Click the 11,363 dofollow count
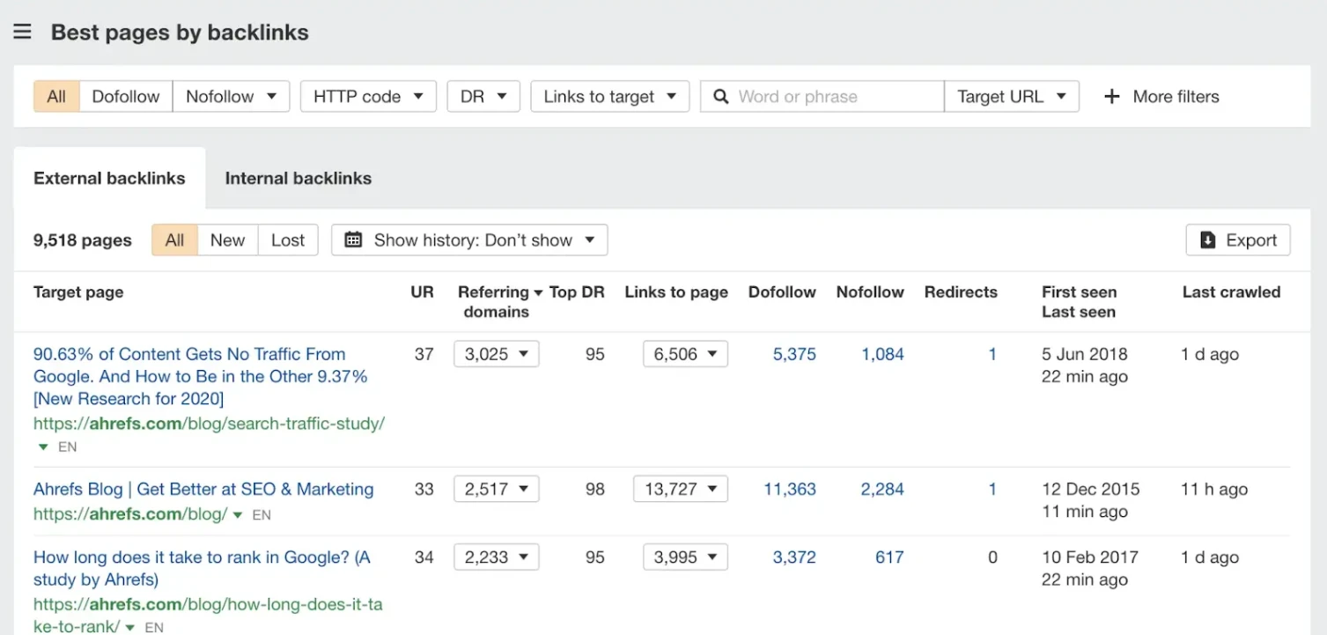Screen dimensions: 1327x635 point(790,489)
